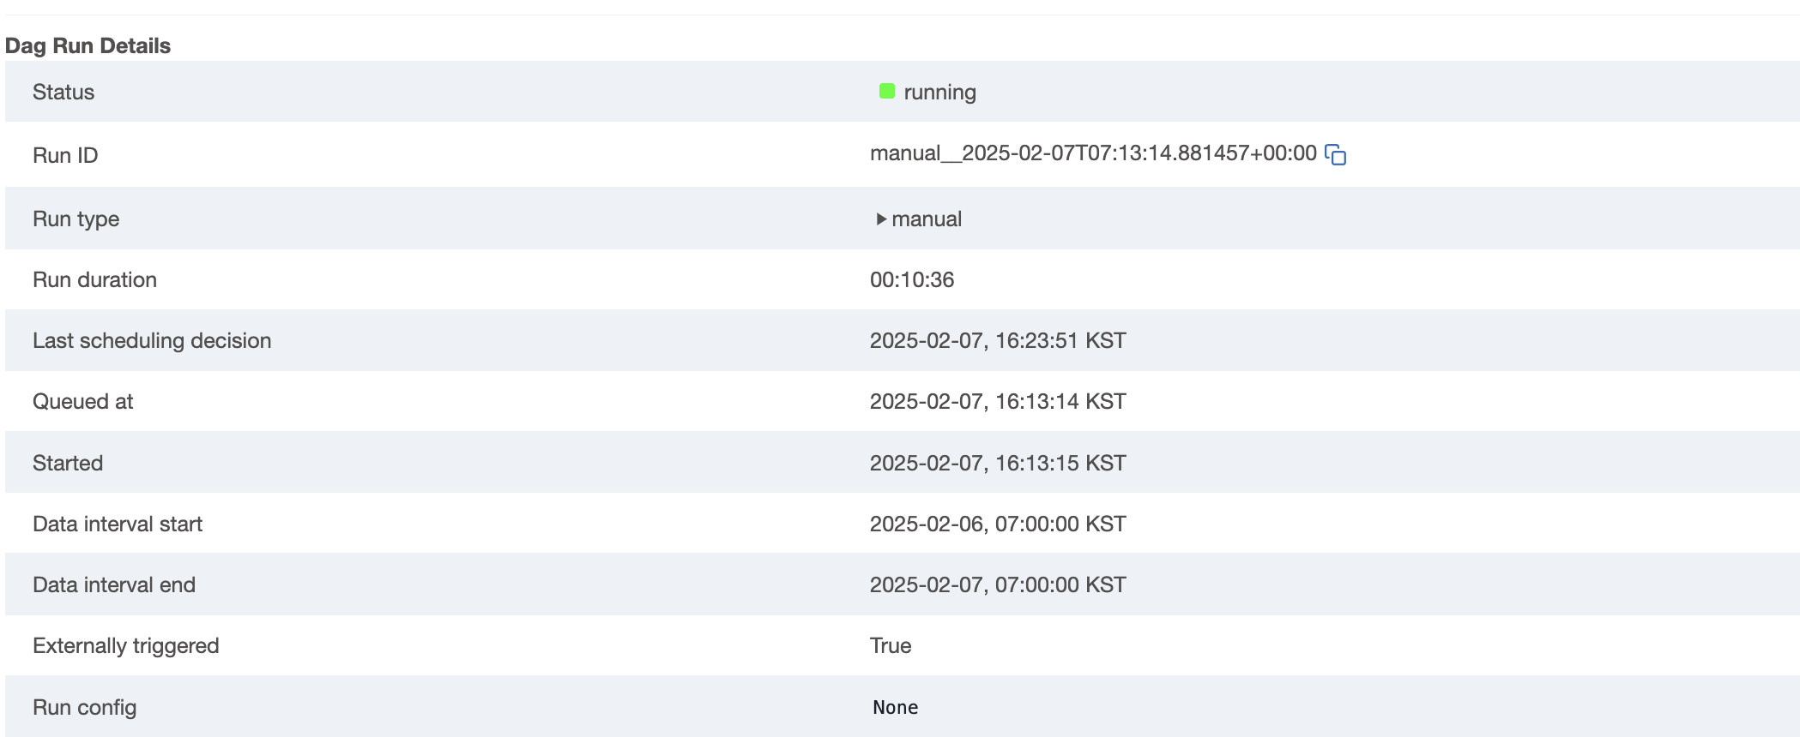Click the Started timestamp value

tap(997, 464)
